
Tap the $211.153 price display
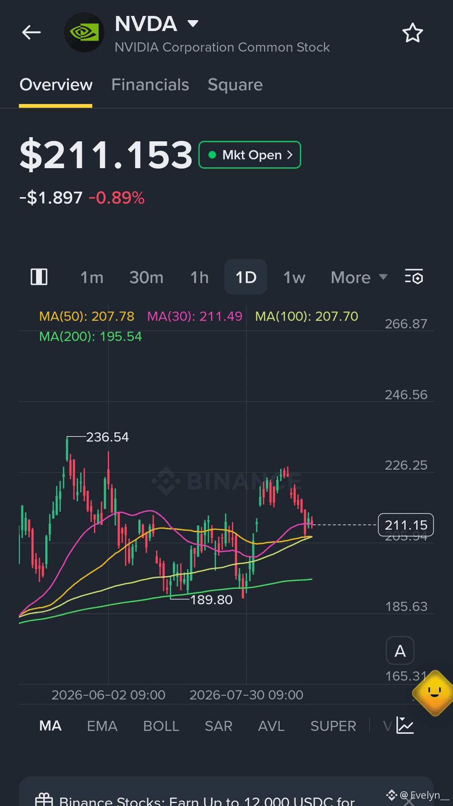106,155
